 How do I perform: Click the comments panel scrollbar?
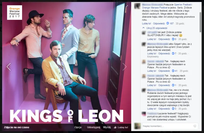pyautogui.click(x=200, y=22)
